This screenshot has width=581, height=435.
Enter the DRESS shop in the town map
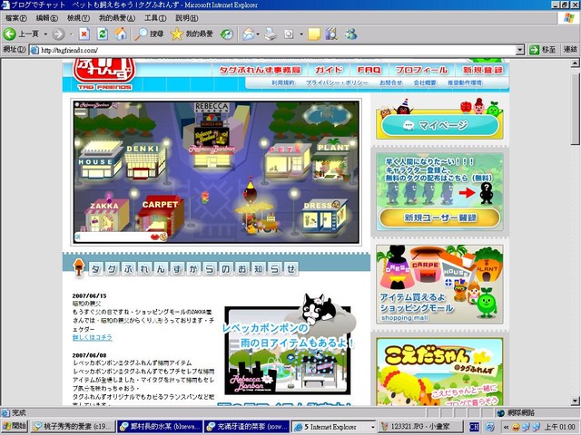[324, 217]
